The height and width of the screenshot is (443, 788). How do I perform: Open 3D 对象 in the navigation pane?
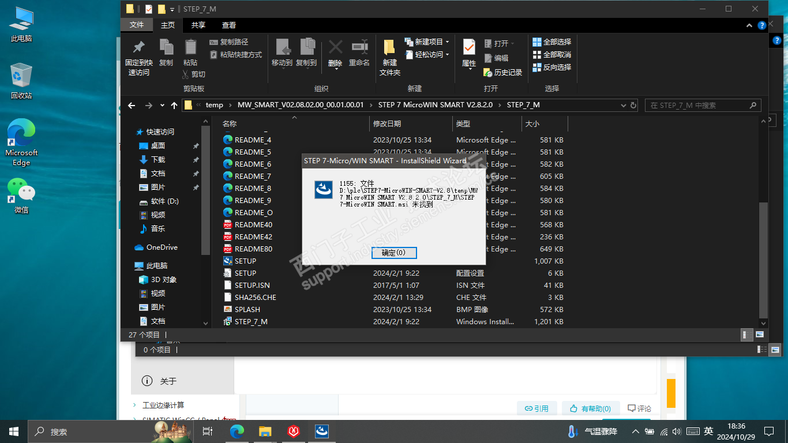163,280
